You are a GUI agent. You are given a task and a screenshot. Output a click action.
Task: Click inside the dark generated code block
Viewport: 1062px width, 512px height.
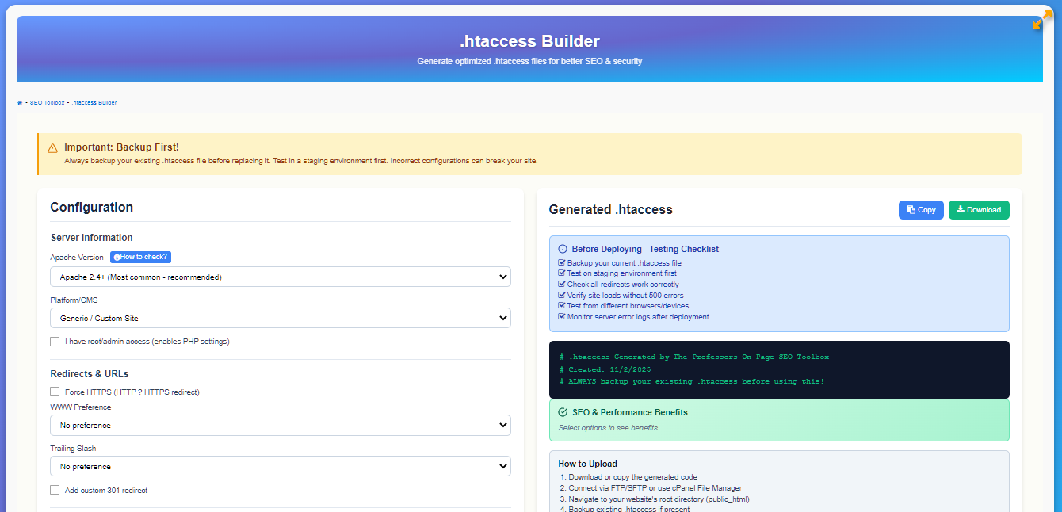779,369
